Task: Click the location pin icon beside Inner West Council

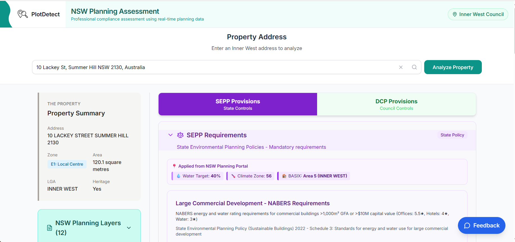Action: click(x=455, y=14)
